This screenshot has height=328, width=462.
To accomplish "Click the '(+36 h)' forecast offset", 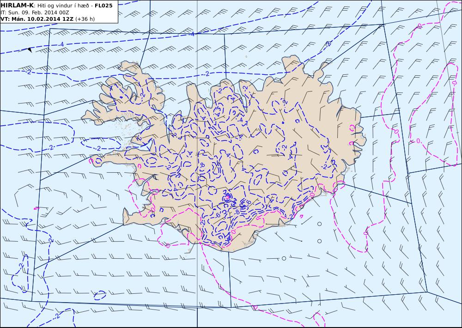I will pyautogui.click(x=85, y=19).
